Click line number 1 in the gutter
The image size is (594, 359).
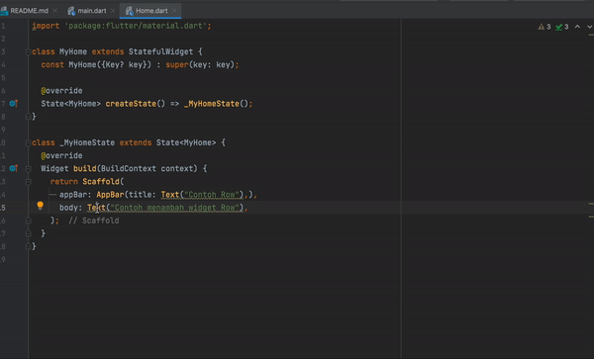[x=3, y=26]
